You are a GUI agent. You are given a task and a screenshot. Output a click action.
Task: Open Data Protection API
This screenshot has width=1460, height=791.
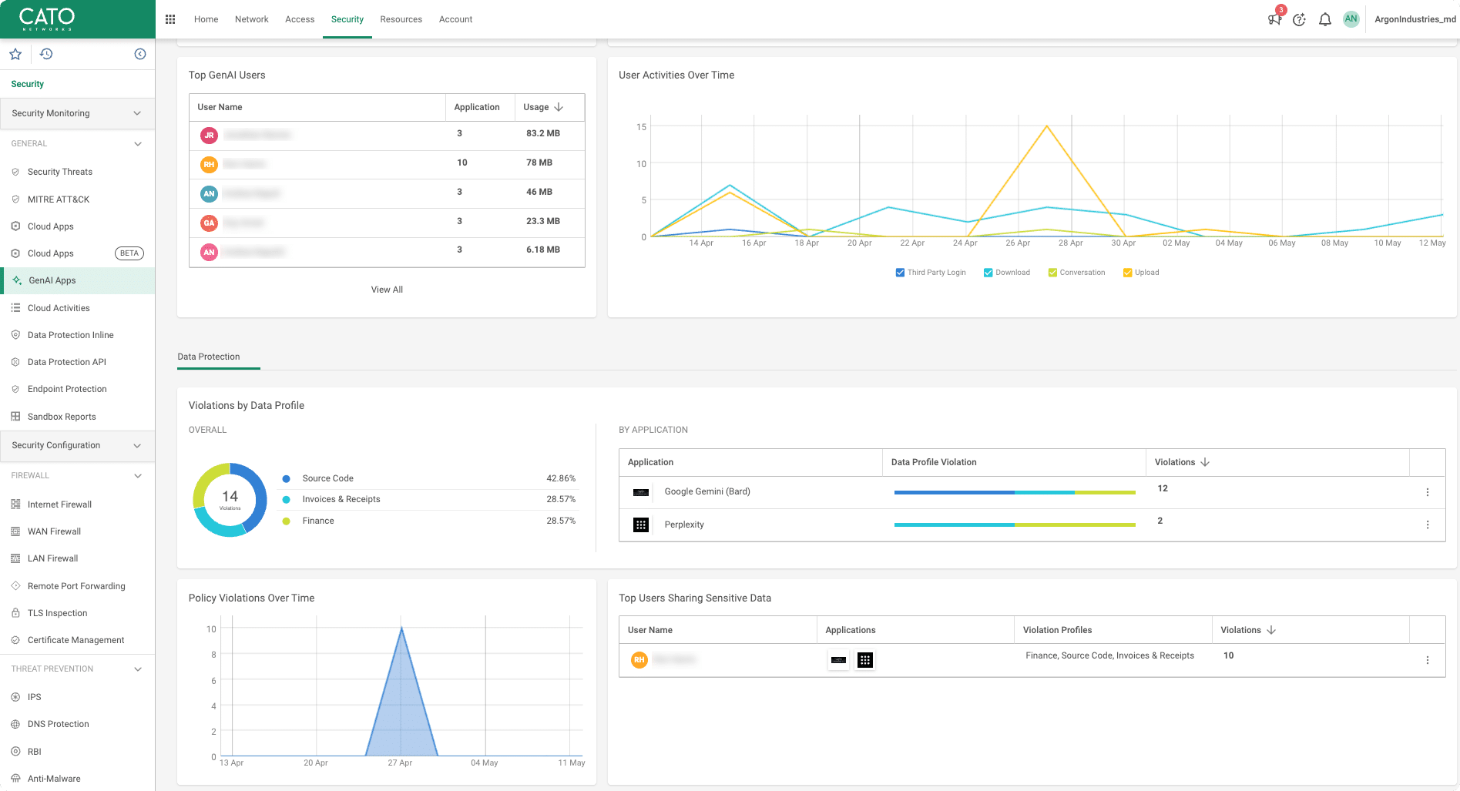tap(67, 362)
